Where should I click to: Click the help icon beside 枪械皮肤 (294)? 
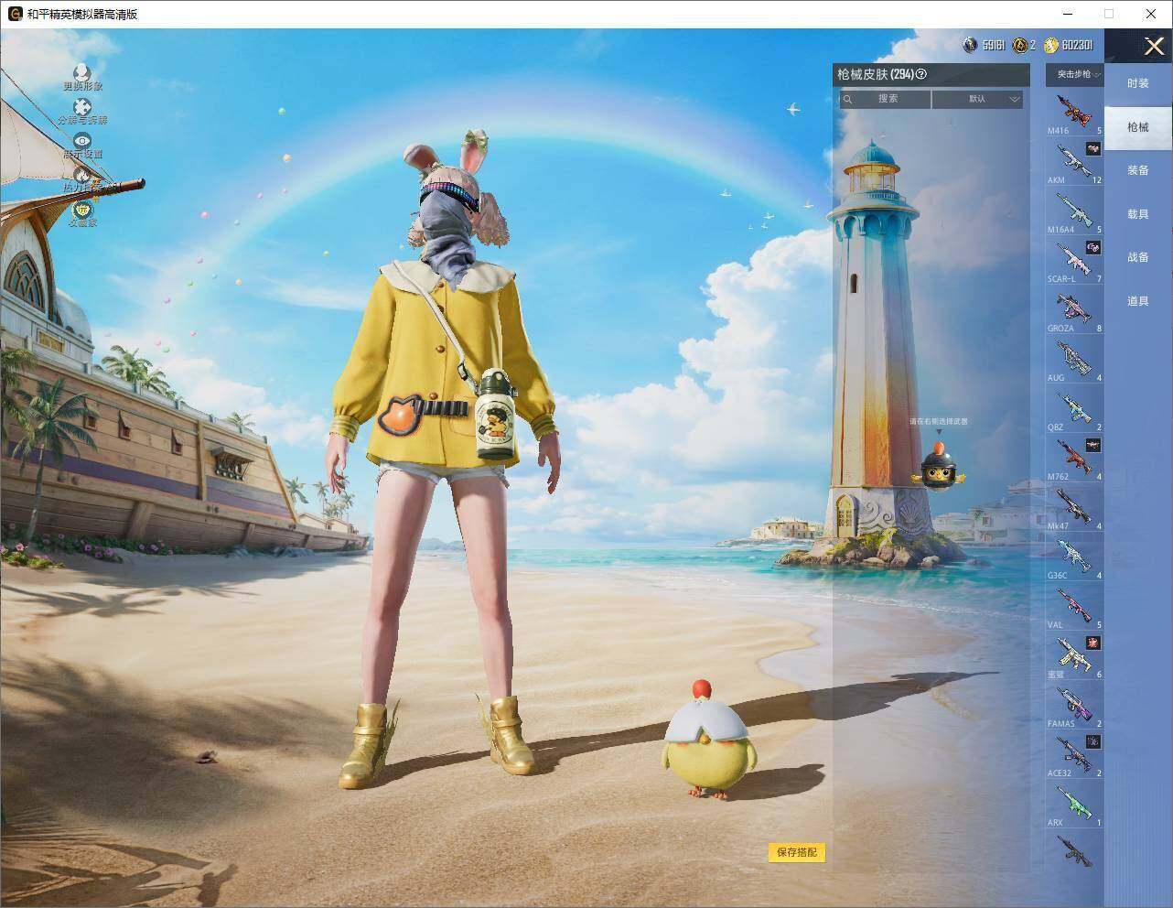[x=921, y=74]
